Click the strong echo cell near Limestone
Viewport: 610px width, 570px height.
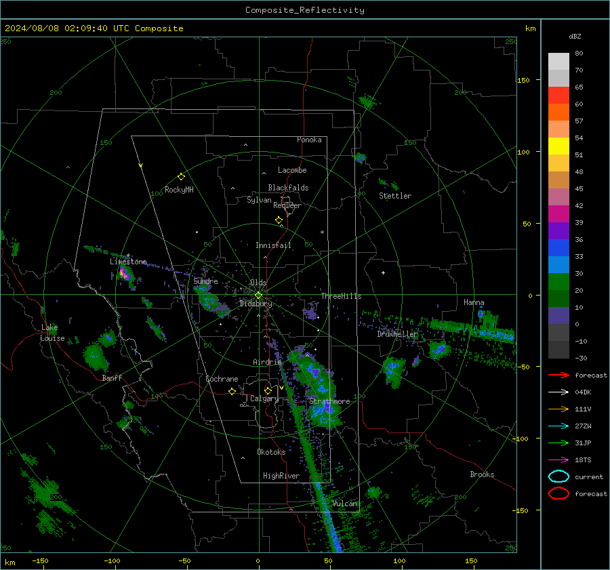pos(125,273)
